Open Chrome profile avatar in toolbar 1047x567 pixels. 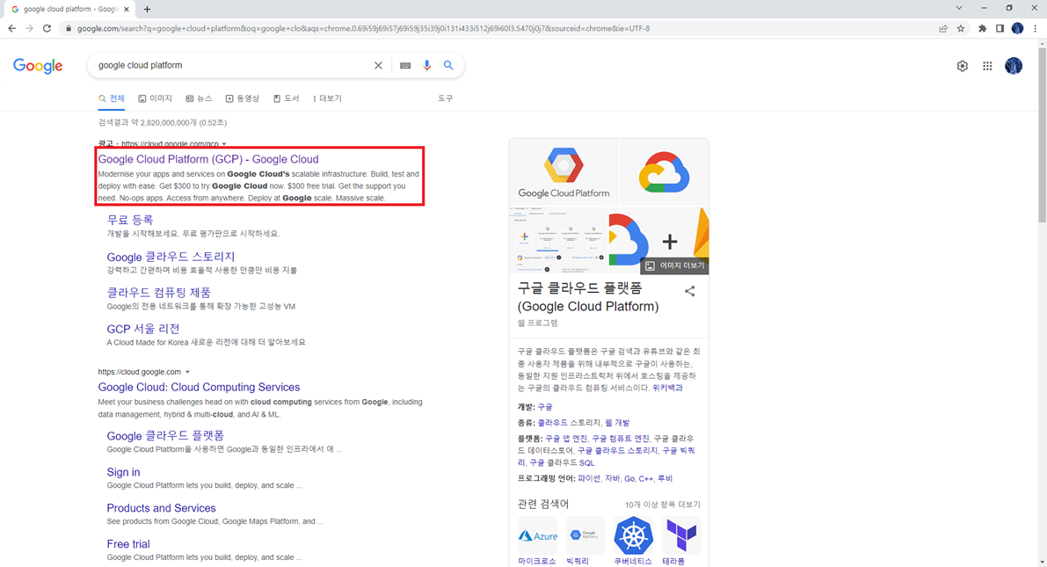(x=1017, y=29)
